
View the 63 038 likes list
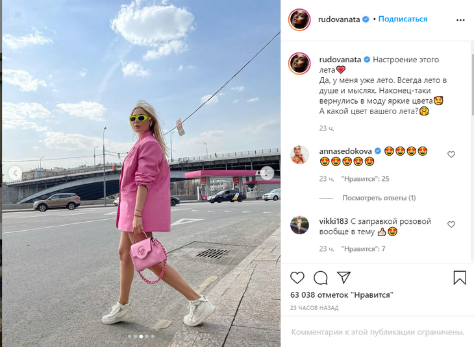342,294
